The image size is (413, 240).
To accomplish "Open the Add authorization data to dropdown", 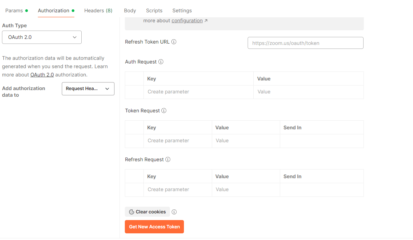I will point(88,89).
